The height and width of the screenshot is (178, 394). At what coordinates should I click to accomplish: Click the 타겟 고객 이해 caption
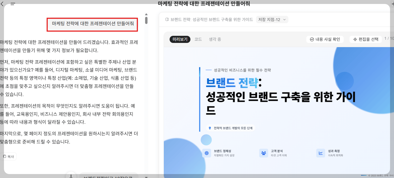[x=279, y=155]
